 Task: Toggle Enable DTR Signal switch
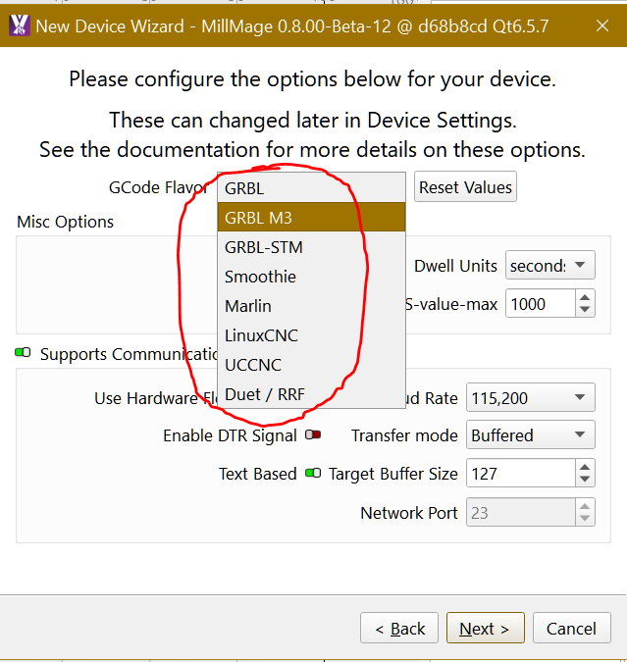(x=313, y=434)
